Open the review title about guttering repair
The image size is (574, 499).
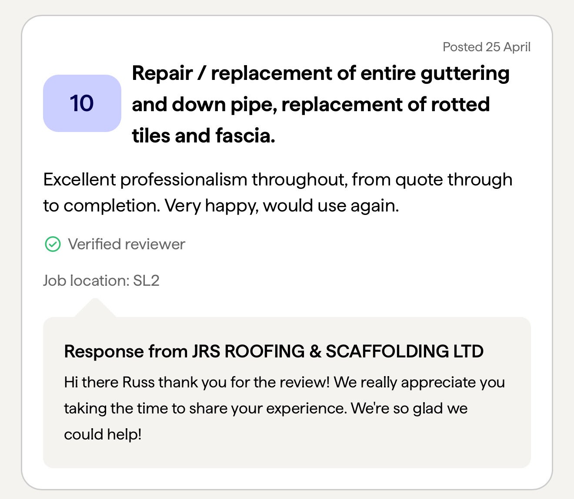(x=320, y=73)
